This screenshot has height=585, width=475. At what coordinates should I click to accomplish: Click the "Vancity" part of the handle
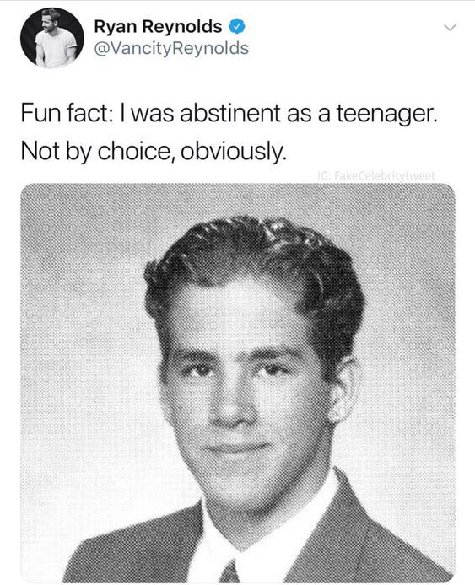tap(133, 49)
